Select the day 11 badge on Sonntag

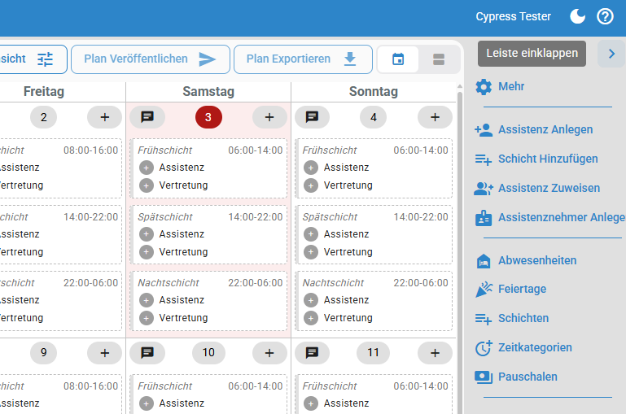[374, 353]
